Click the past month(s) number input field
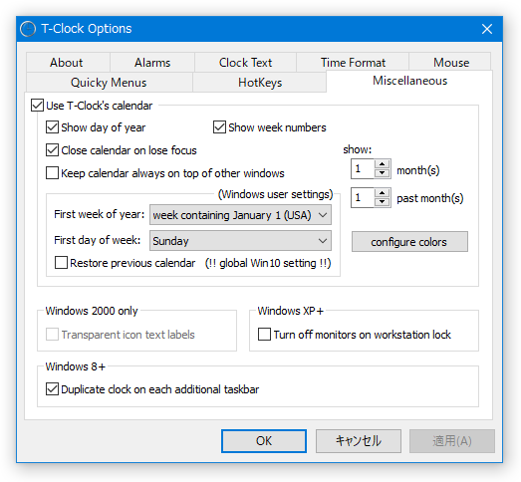 pyautogui.click(x=363, y=197)
